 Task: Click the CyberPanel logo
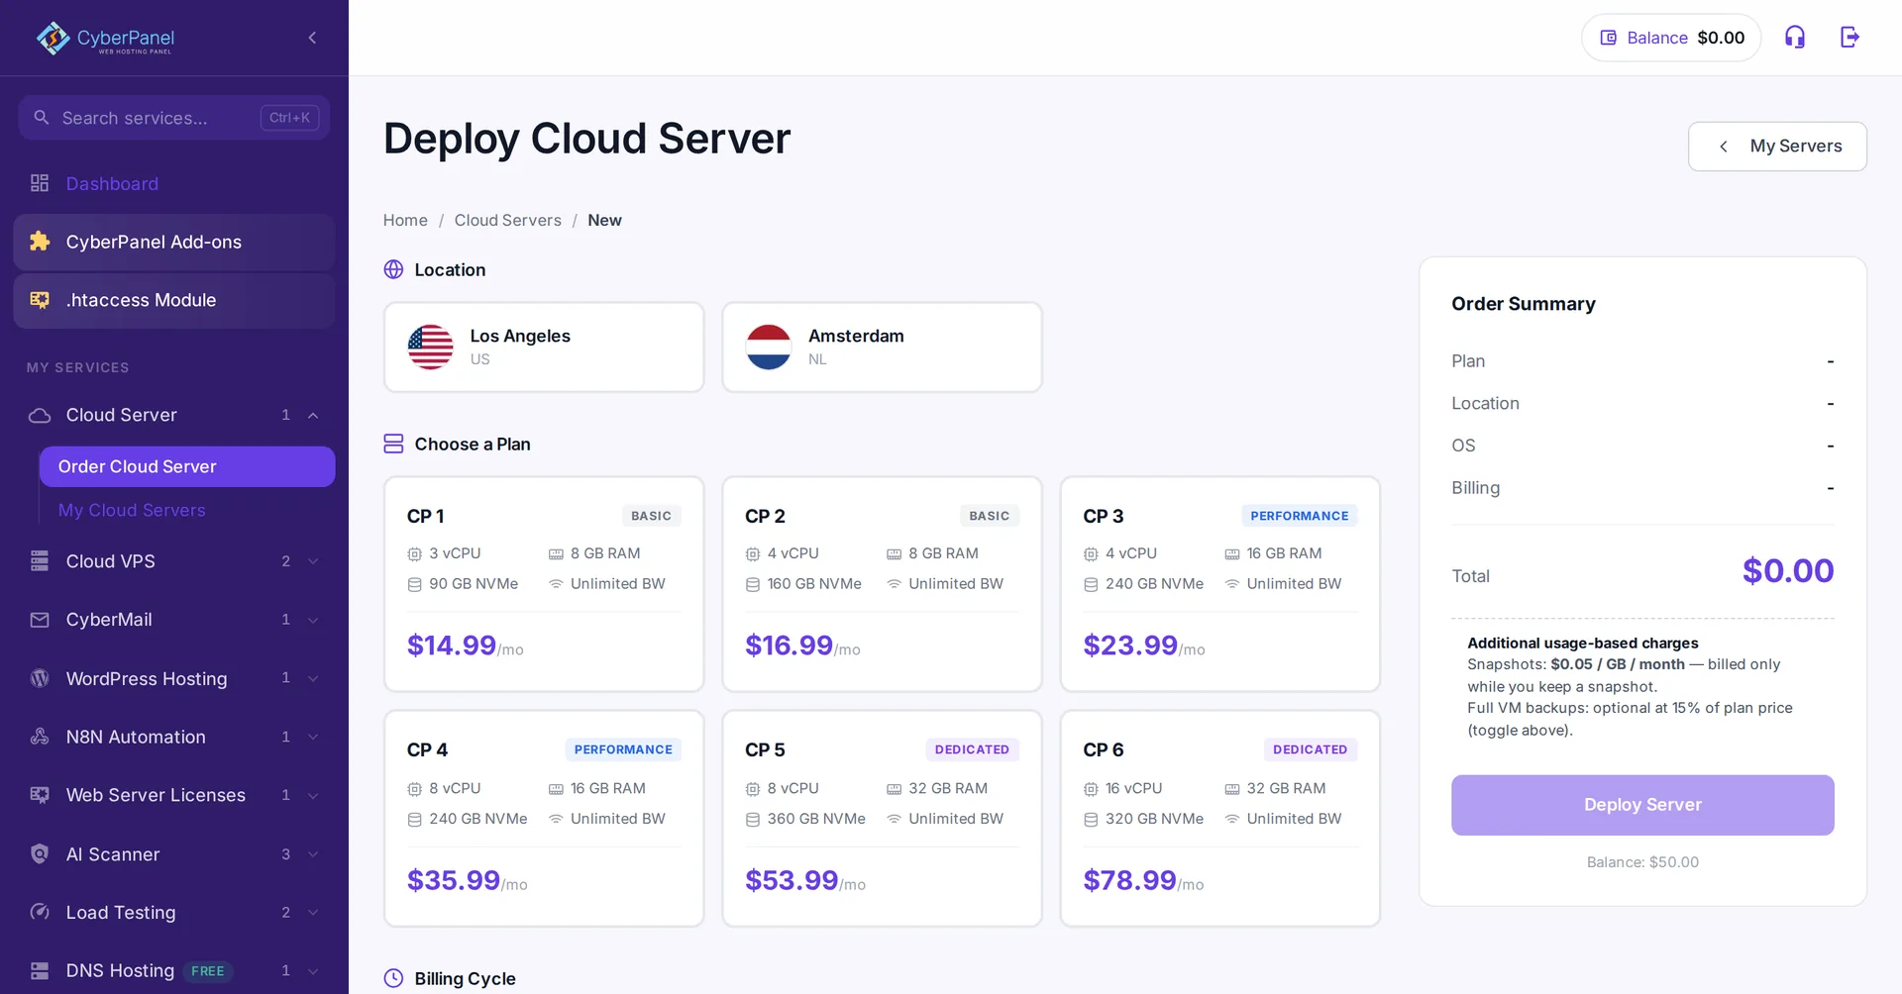coord(105,38)
